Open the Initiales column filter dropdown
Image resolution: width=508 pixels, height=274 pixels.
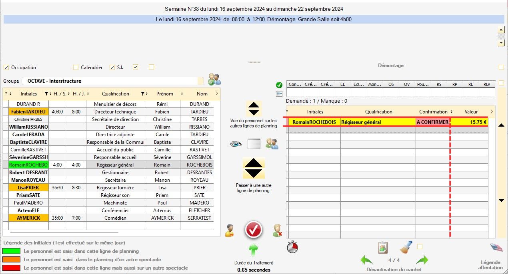[46, 94]
